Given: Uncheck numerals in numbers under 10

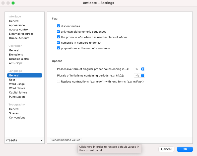Looking at the screenshot, I should tap(58, 43).
